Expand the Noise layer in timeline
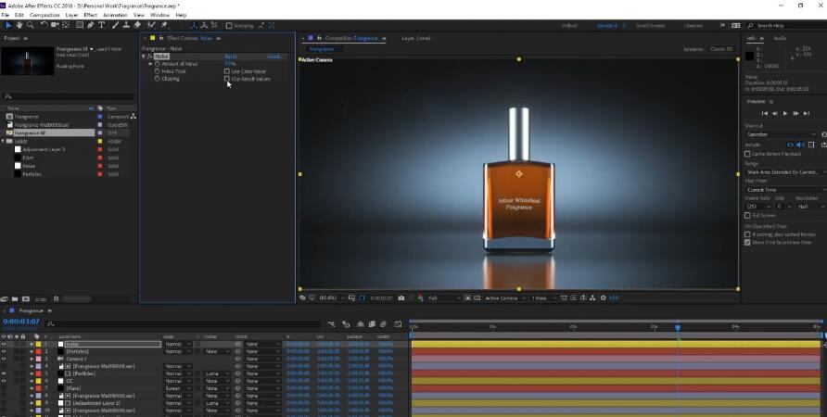Screen dimensions: 827x417 pyautogui.click(x=32, y=344)
